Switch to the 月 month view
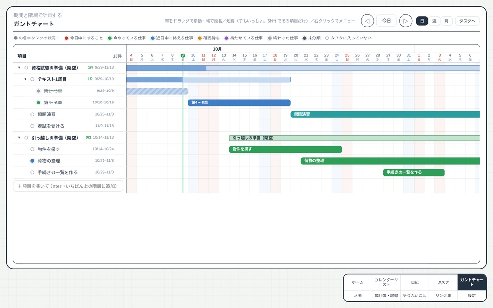Image resolution: width=493 pixels, height=308 pixels. 446,21
